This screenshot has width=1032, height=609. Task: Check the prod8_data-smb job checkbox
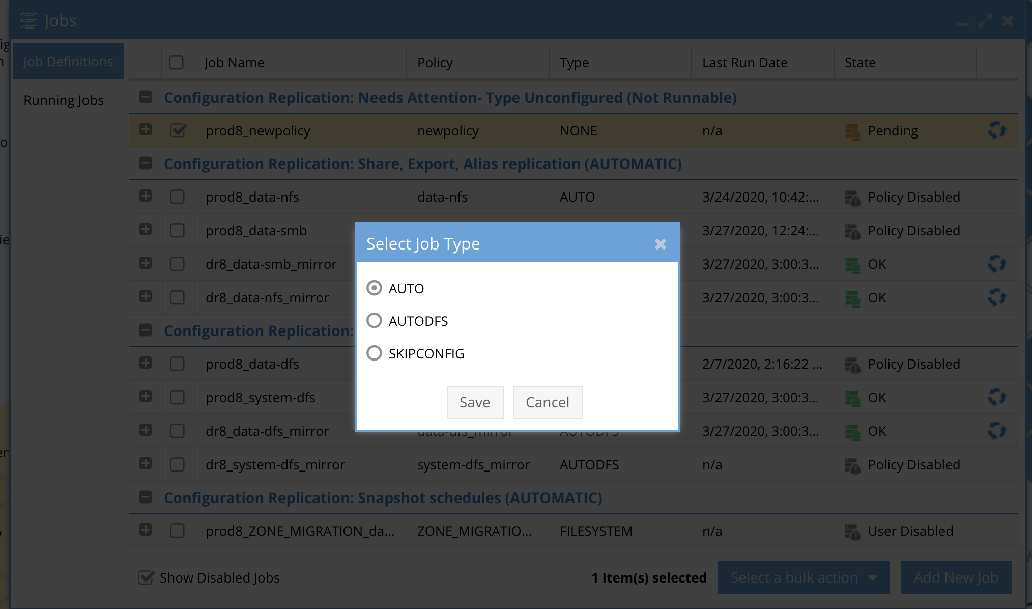pos(177,231)
